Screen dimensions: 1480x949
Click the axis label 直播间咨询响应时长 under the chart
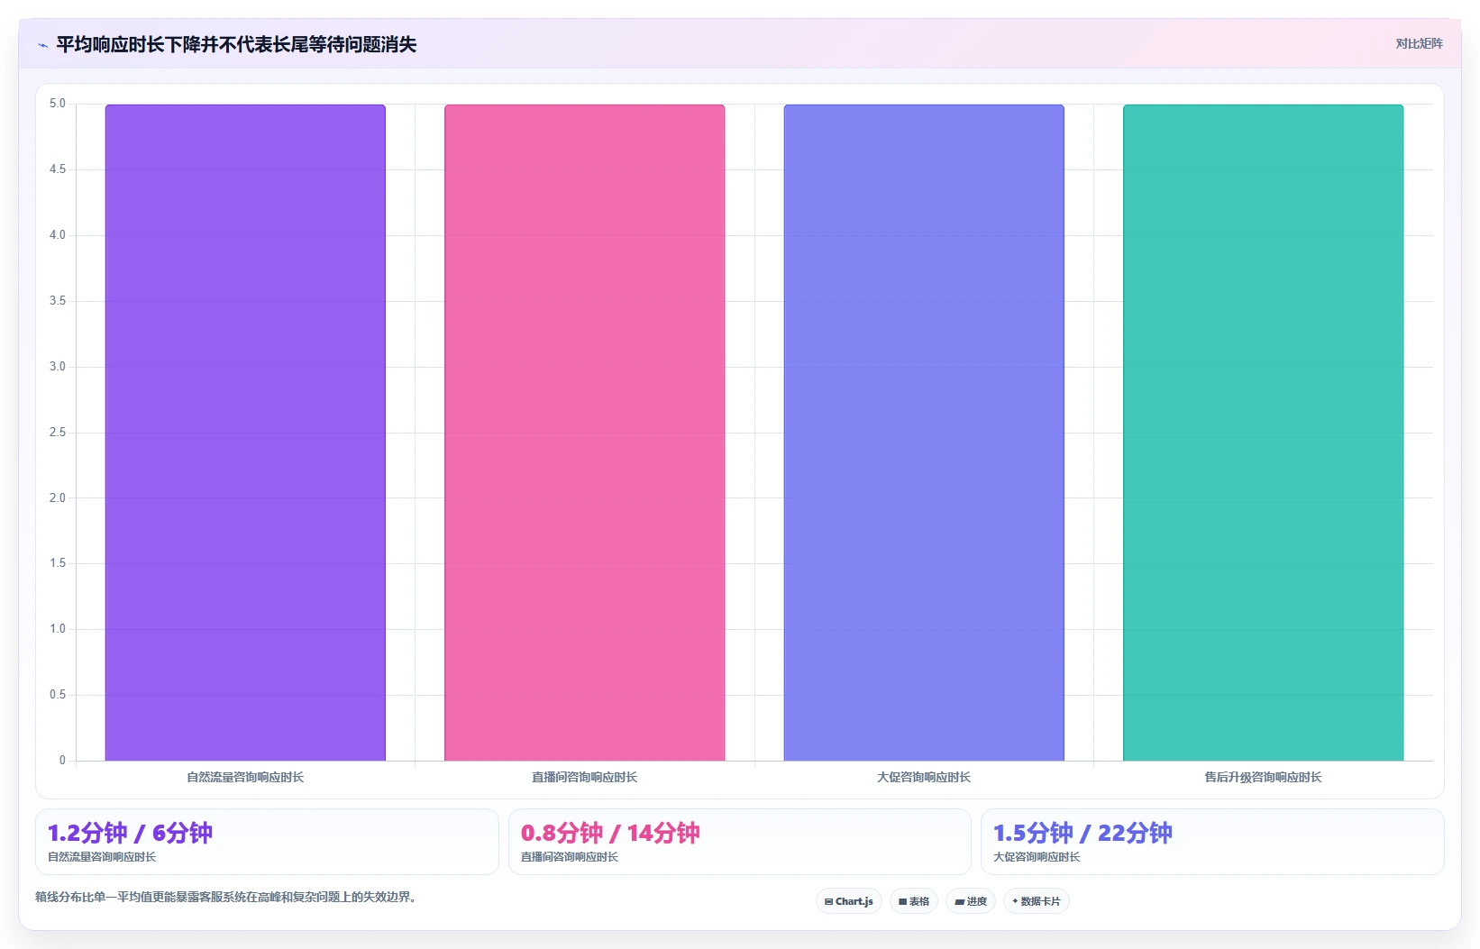click(x=584, y=777)
